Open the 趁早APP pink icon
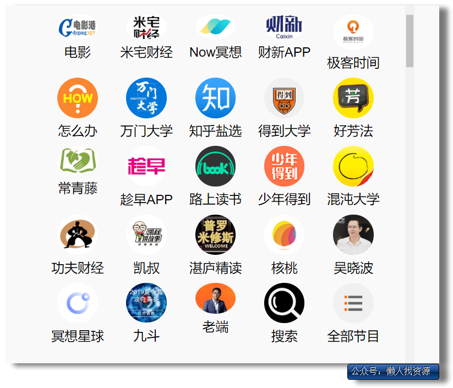Image resolution: width=453 pixels, height=388 pixels. pyautogui.click(x=146, y=166)
